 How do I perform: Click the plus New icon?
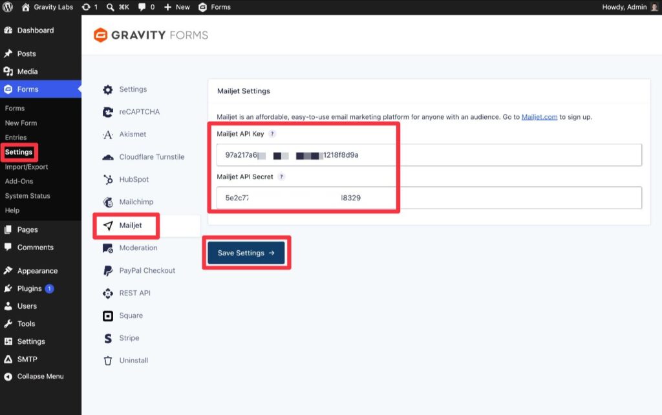pyautogui.click(x=167, y=7)
